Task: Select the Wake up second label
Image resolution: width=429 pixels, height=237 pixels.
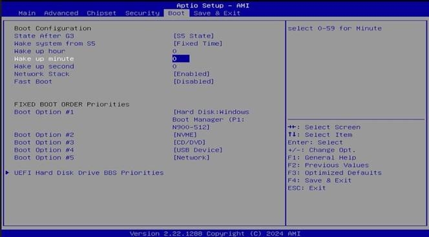Action: click(x=44, y=67)
